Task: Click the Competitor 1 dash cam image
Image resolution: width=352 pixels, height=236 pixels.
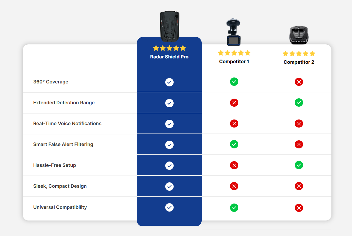Action: click(x=234, y=32)
